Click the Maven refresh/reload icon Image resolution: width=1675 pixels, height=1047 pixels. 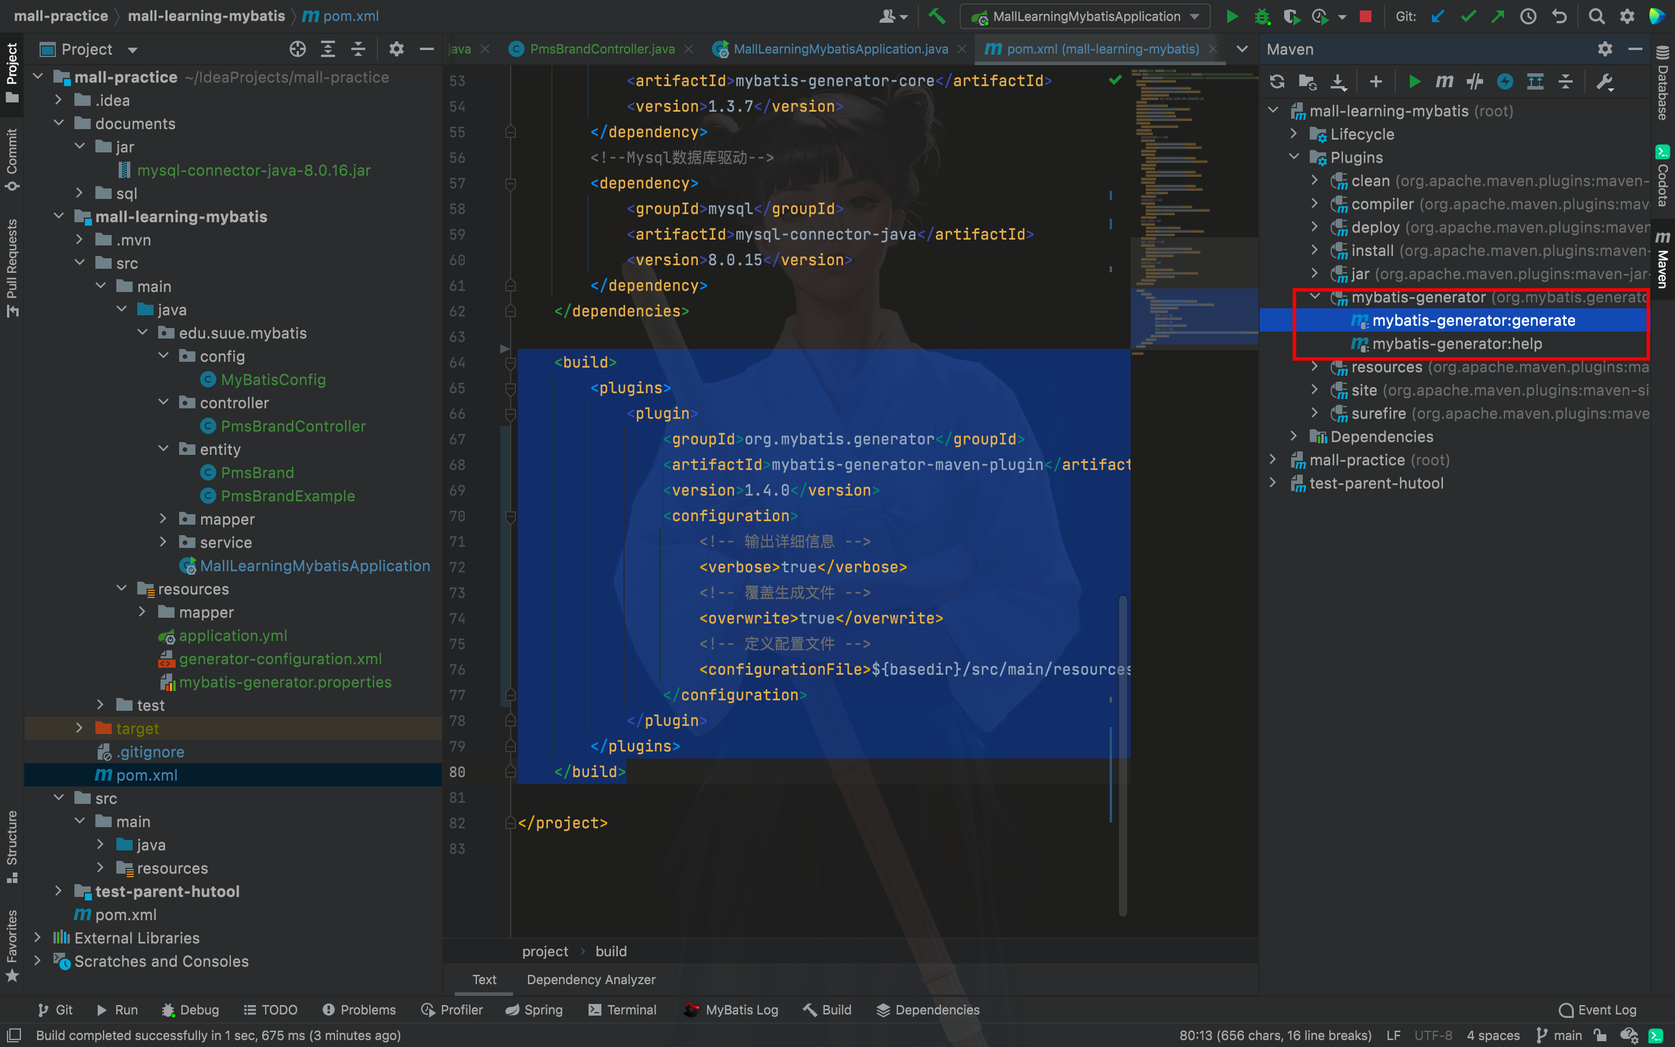click(1278, 81)
